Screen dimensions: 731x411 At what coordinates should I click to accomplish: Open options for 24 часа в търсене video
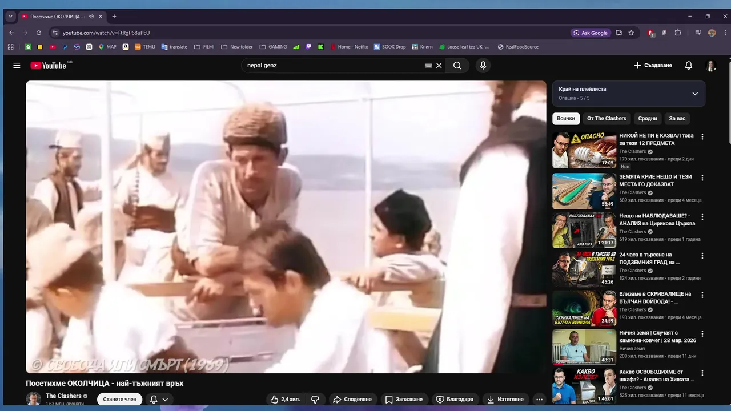[702, 256]
